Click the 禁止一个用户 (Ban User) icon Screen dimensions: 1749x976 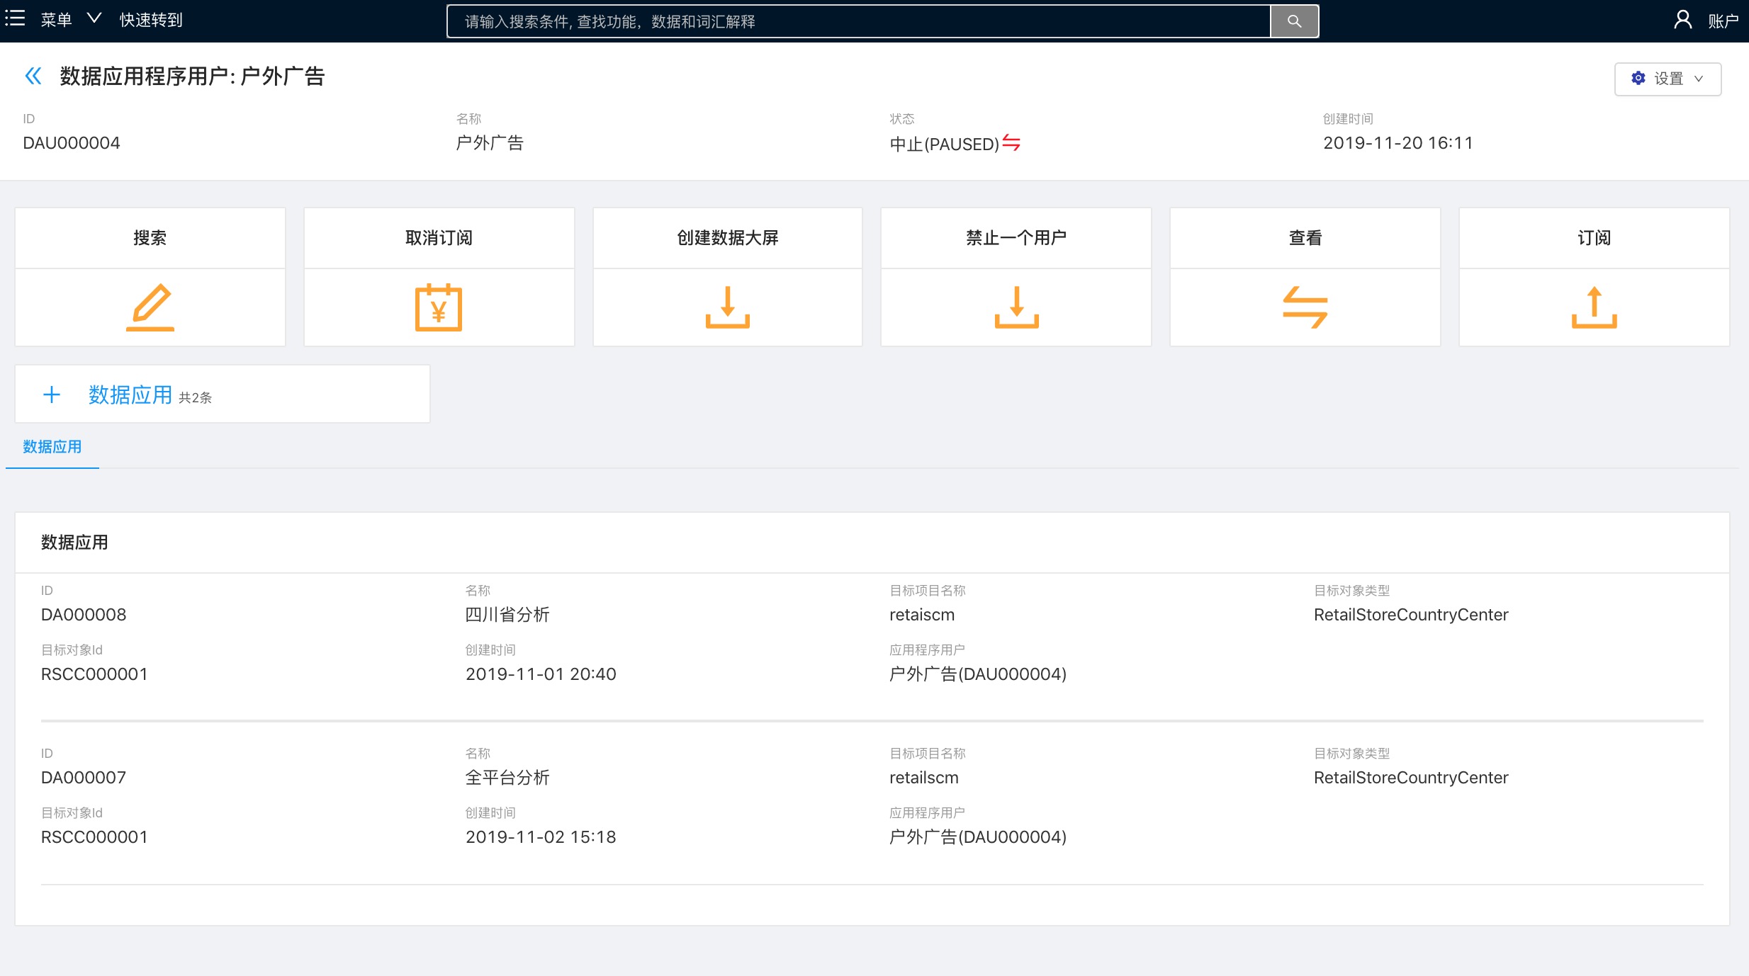[x=1016, y=307]
